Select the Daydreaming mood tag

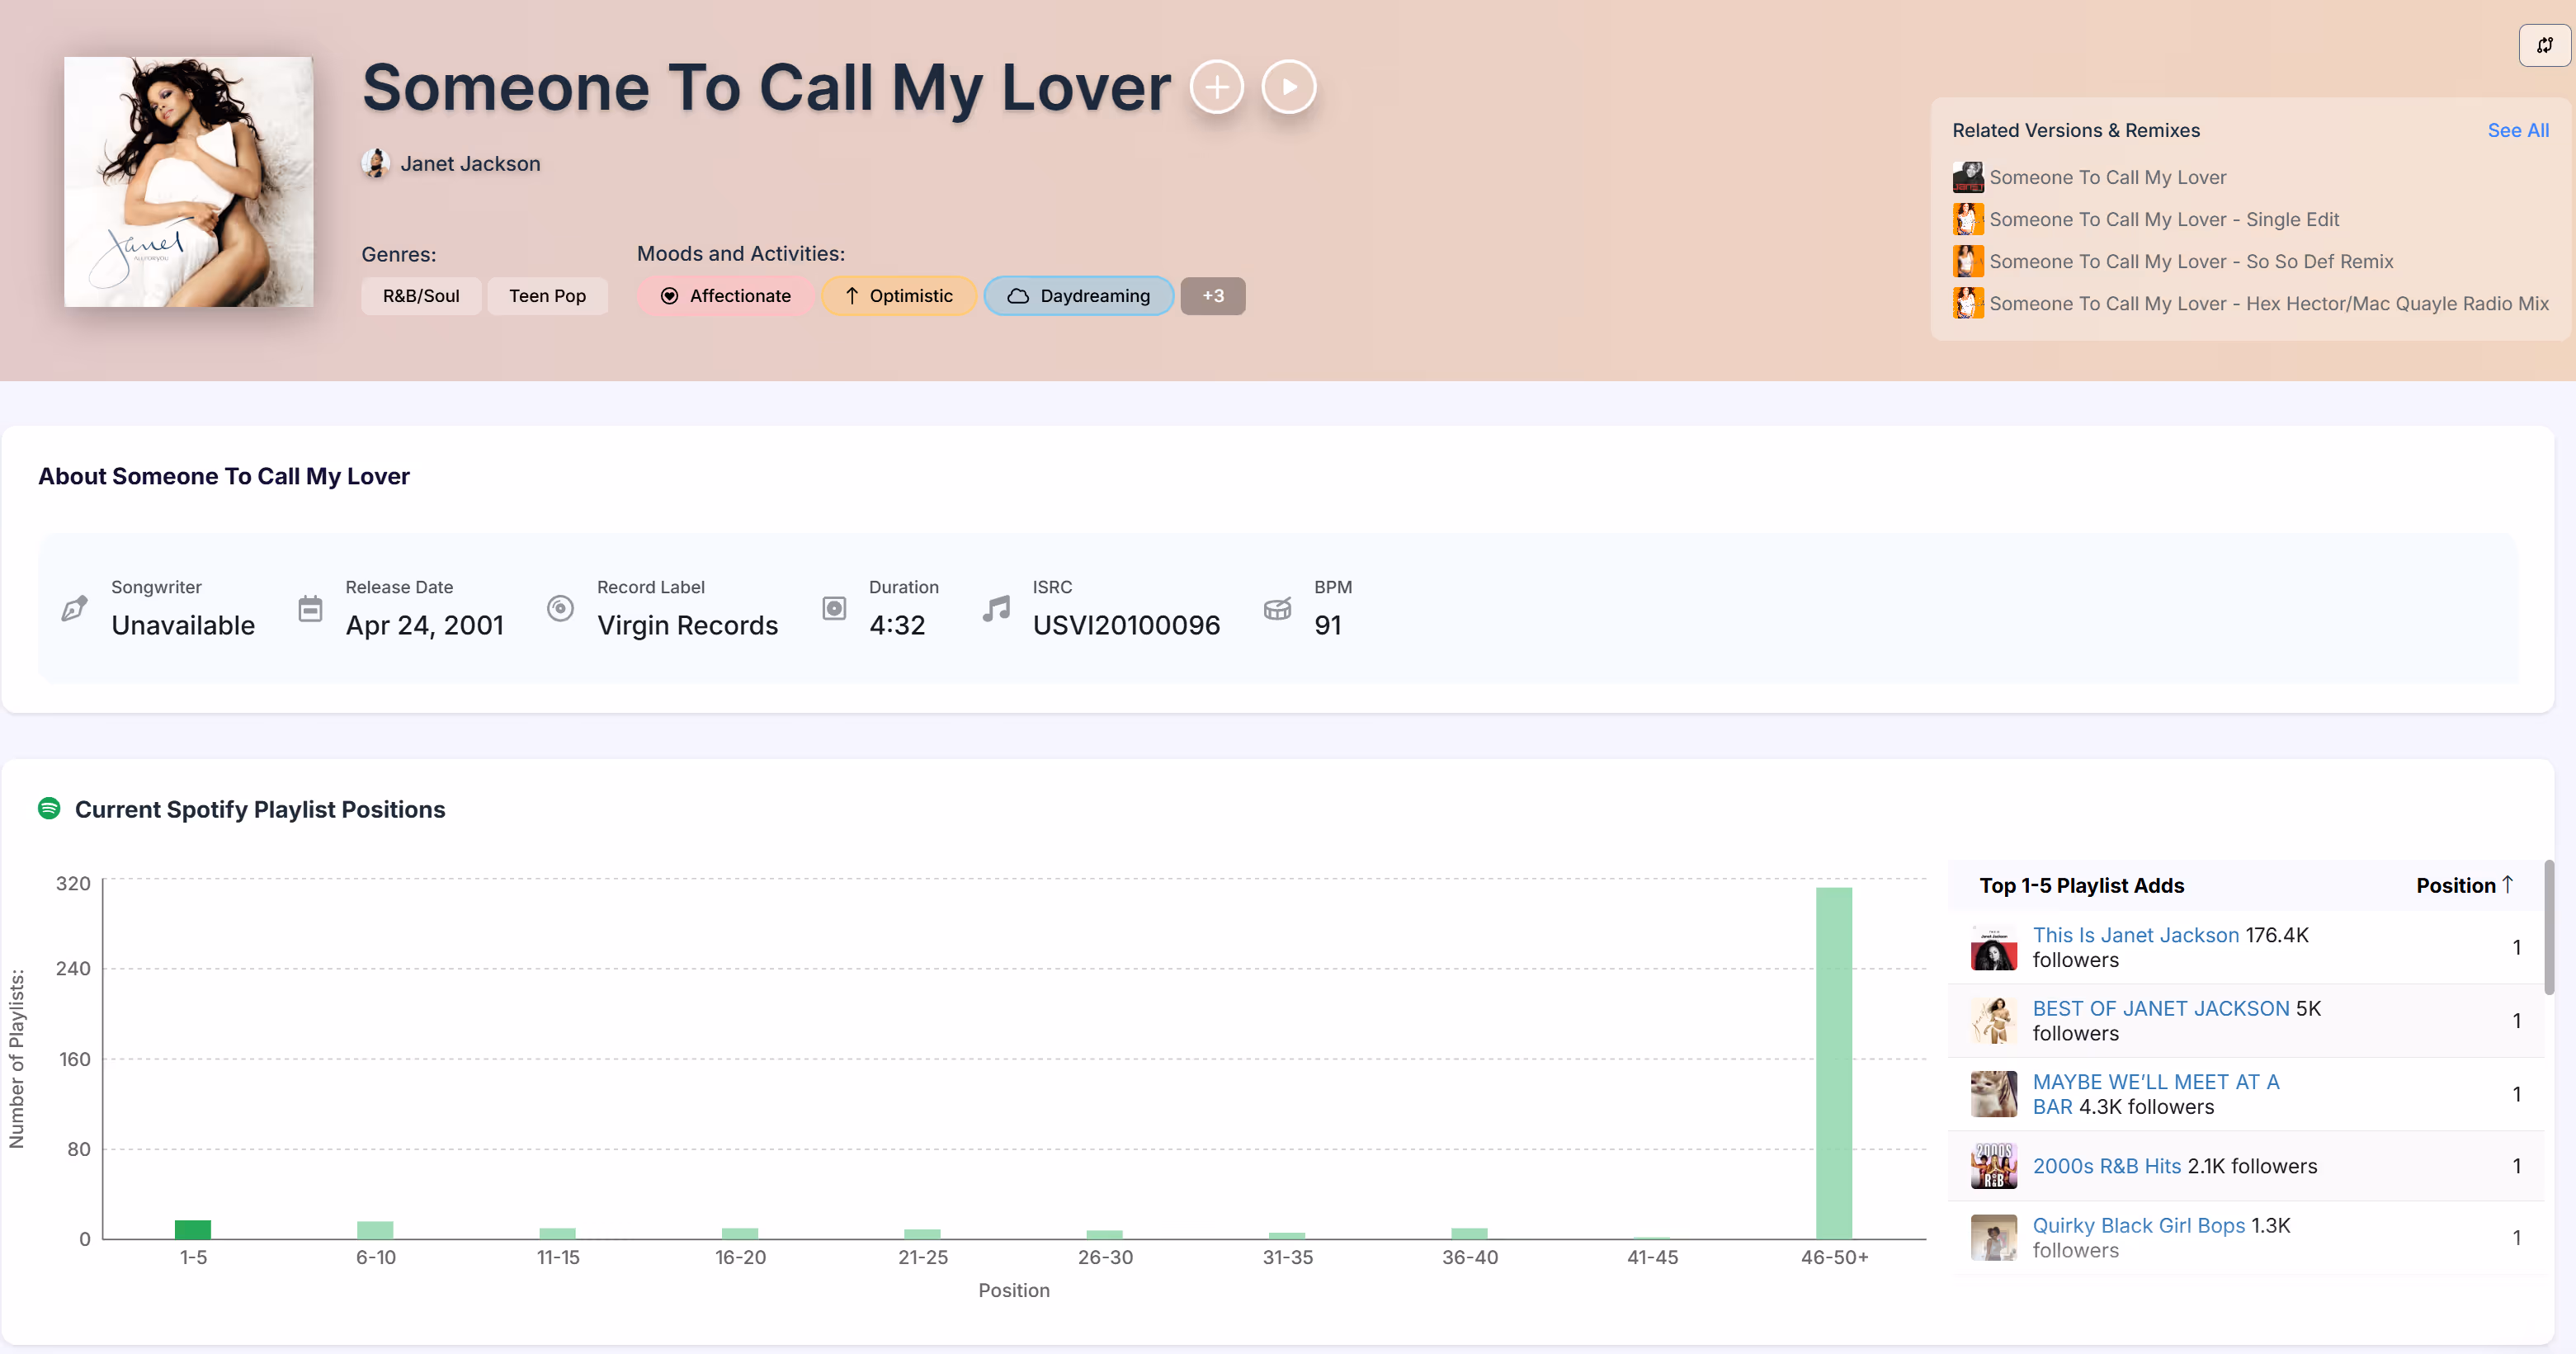(x=1078, y=296)
